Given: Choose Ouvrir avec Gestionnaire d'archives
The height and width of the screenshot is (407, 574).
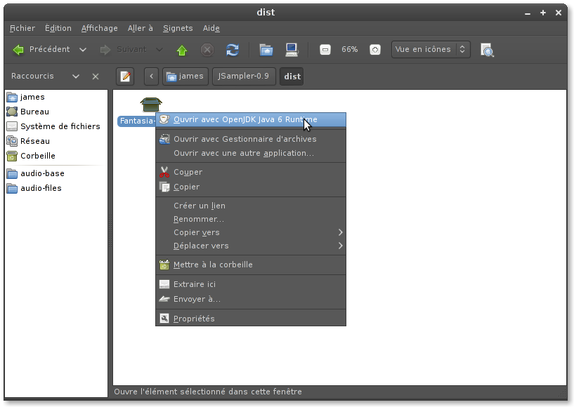Looking at the screenshot, I should [x=251, y=139].
